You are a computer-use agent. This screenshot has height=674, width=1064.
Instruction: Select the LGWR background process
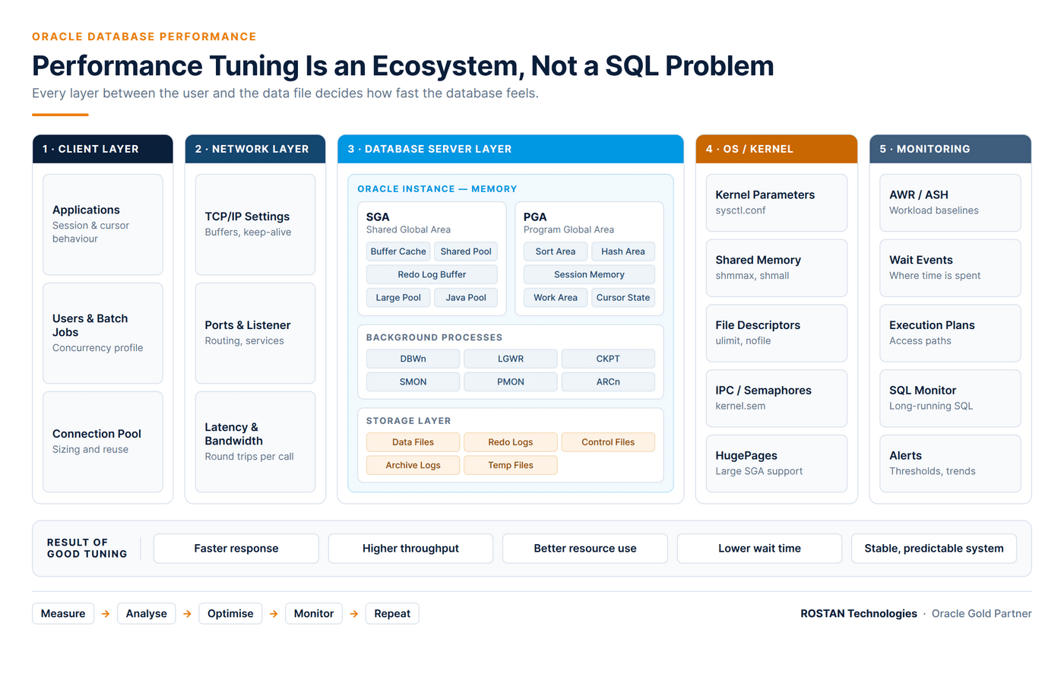[511, 359]
